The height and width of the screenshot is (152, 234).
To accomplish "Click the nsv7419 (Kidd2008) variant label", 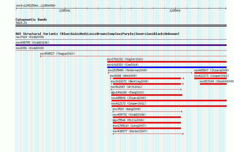I will tap(30, 37).
